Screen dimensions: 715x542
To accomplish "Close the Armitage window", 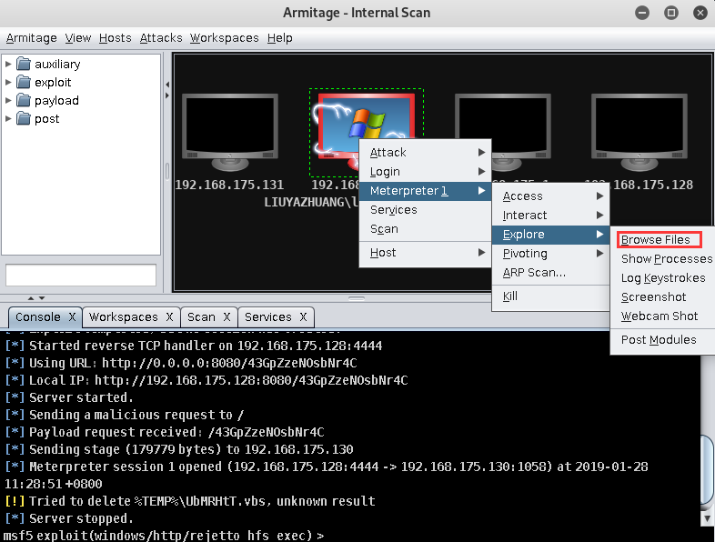I will (x=700, y=13).
